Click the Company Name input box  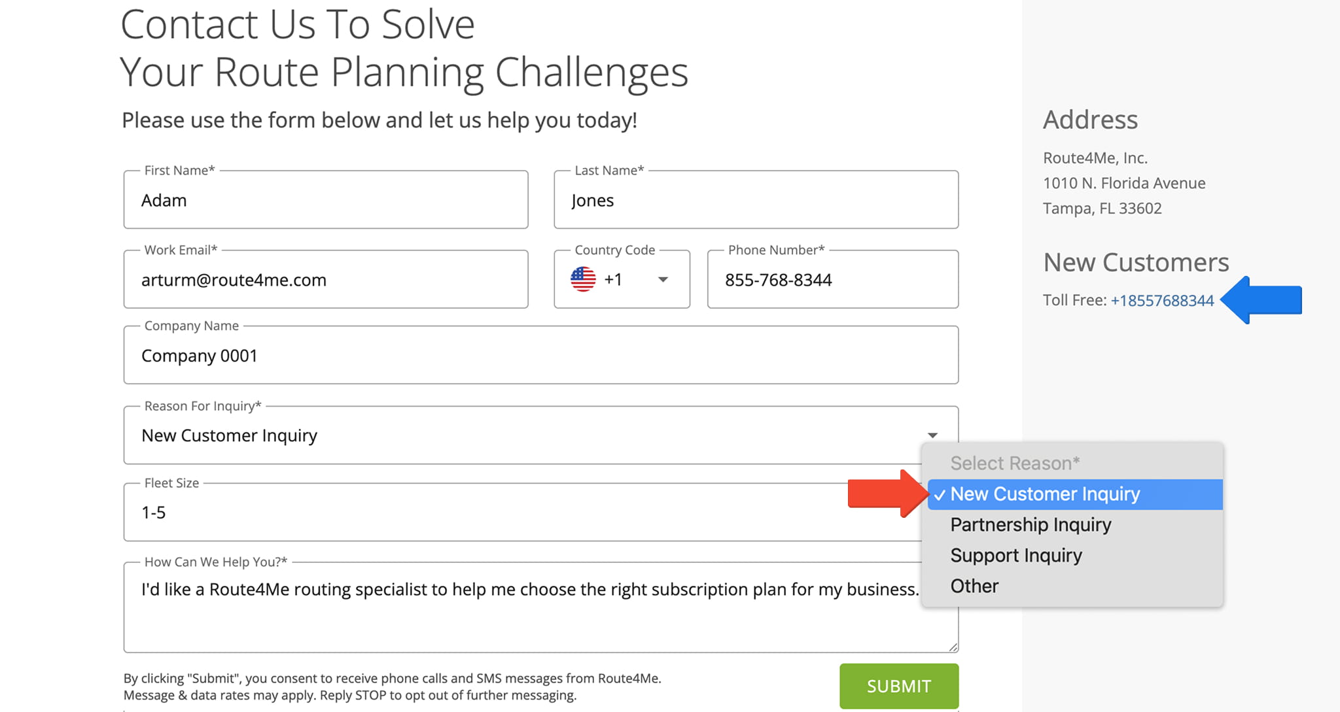[x=540, y=356]
